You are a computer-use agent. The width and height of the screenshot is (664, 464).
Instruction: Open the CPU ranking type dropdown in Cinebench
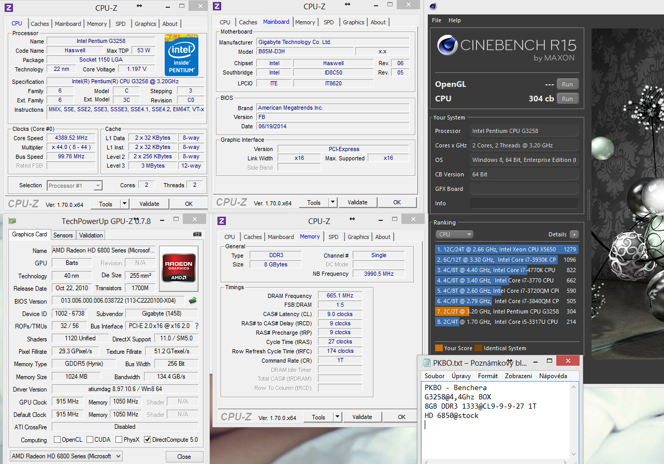[x=454, y=234]
